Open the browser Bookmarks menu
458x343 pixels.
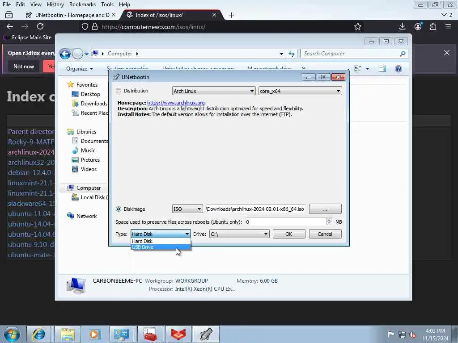pos(82,4)
